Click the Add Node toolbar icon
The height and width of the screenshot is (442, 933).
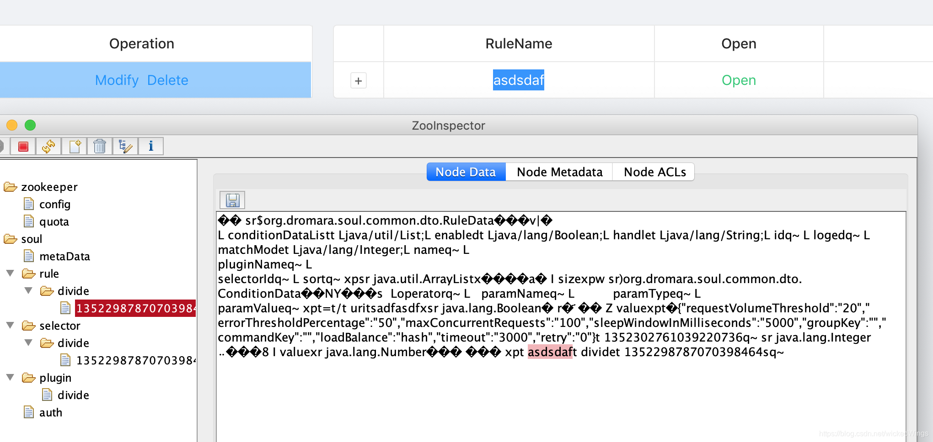click(x=75, y=146)
